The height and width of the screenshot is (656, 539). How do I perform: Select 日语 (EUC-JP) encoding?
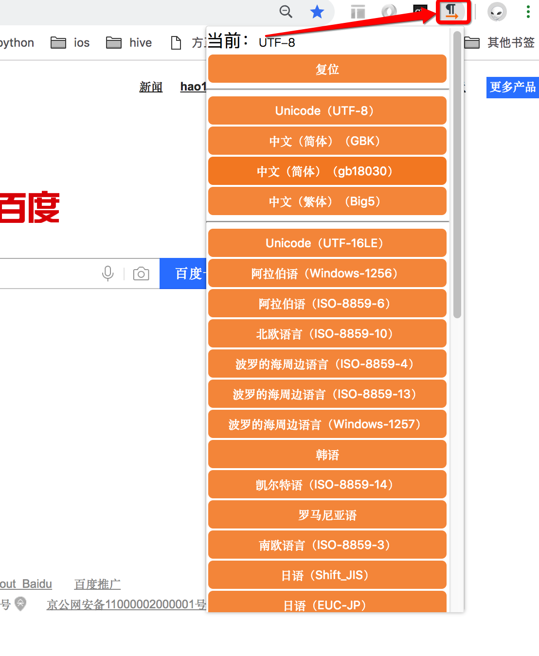[x=327, y=602]
